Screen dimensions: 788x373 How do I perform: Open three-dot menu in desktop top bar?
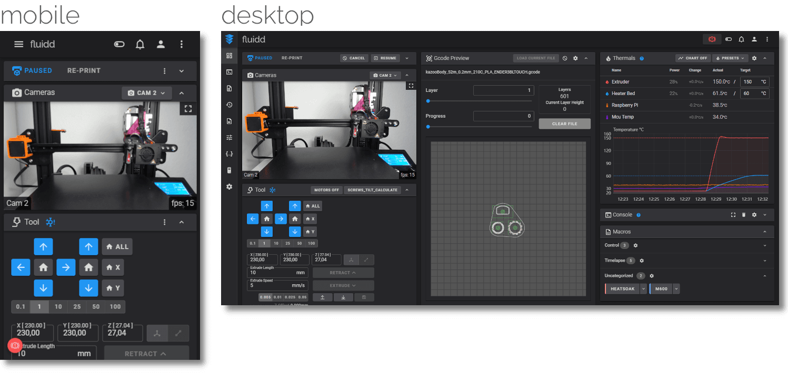point(767,39)
